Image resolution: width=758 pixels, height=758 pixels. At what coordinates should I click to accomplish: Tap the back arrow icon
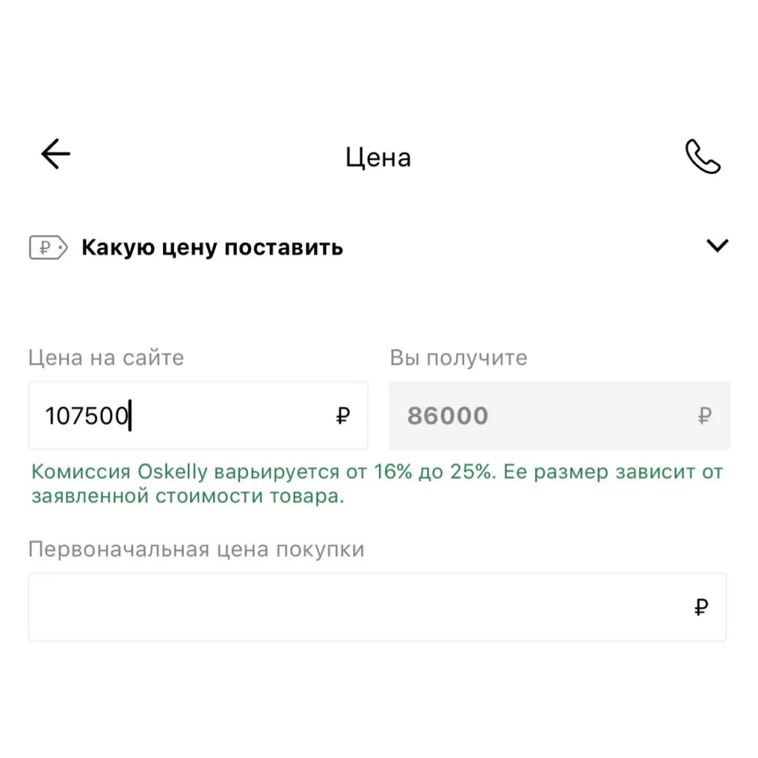pos(56,155)
